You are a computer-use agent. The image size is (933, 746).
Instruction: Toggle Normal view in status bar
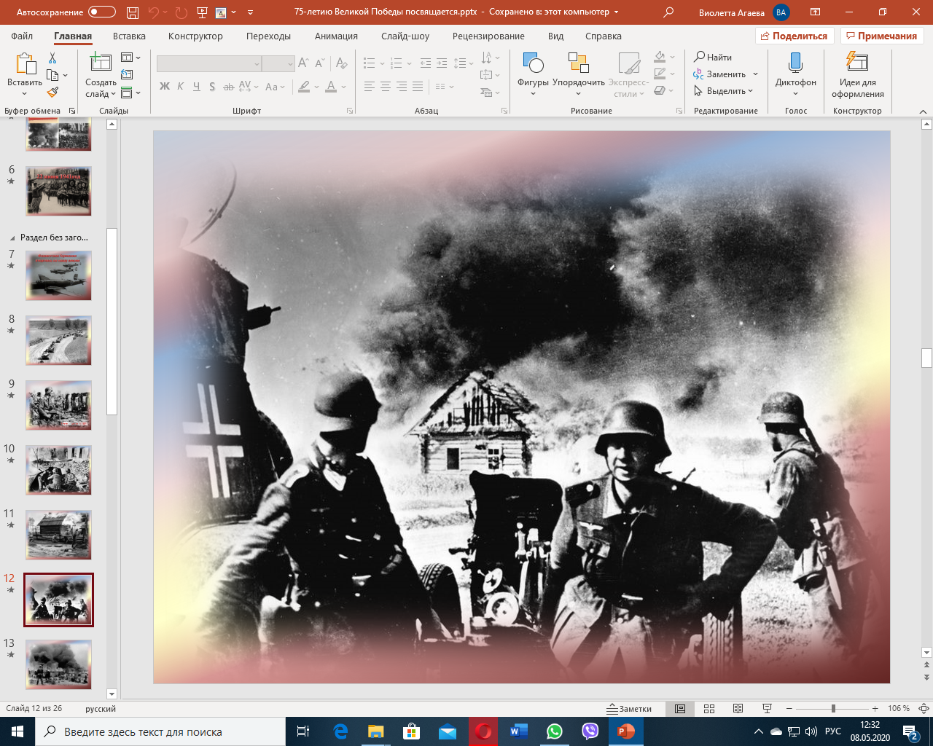pyautogui.click(x=680, y=709)
